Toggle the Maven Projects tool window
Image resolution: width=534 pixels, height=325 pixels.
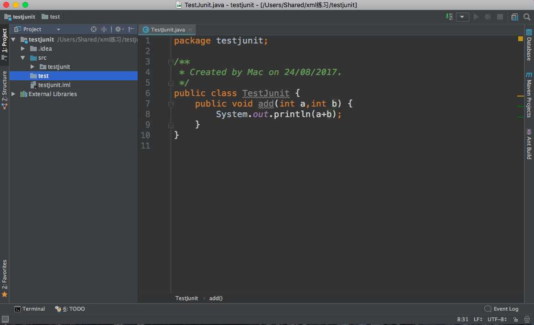pos(529,95)
